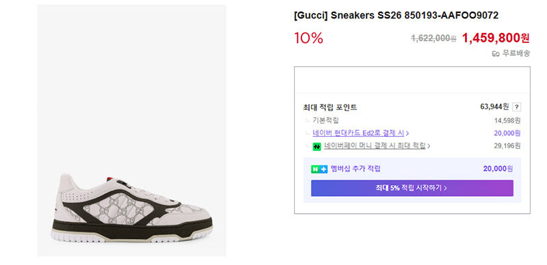Click the sale price 1,459,800원

pyautogui.click(x=496, y=38)
